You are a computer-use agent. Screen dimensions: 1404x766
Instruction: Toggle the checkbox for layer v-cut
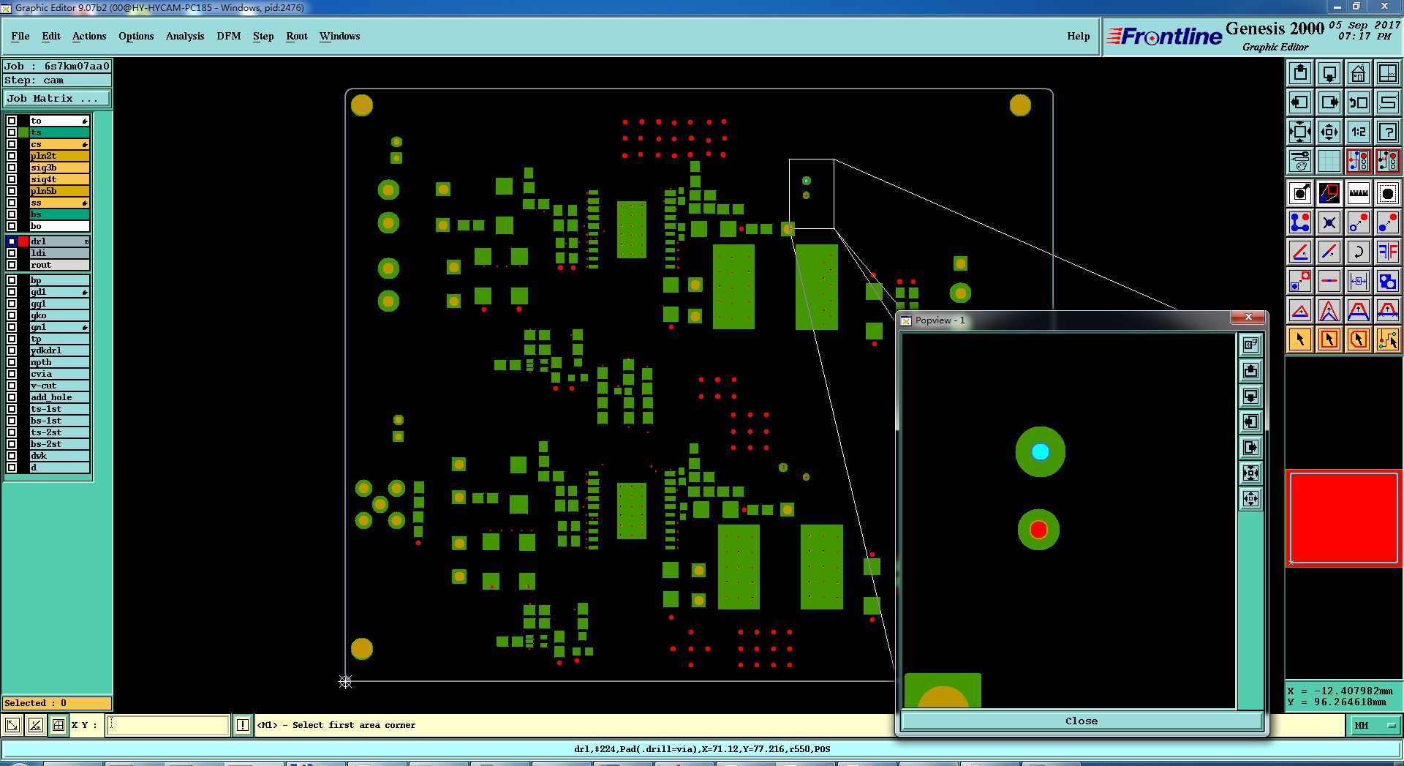coord(12,386)
